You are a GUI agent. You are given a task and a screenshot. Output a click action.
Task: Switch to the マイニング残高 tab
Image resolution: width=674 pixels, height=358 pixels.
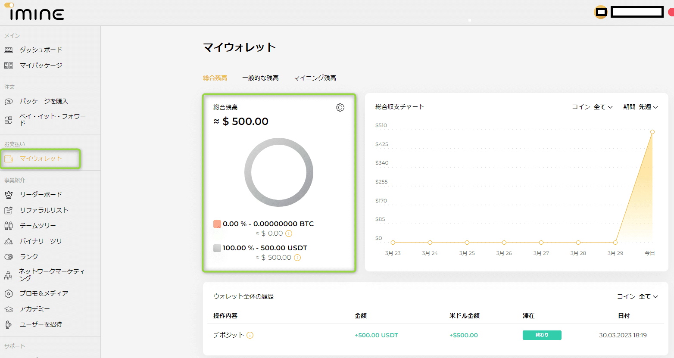coord(315,78)
